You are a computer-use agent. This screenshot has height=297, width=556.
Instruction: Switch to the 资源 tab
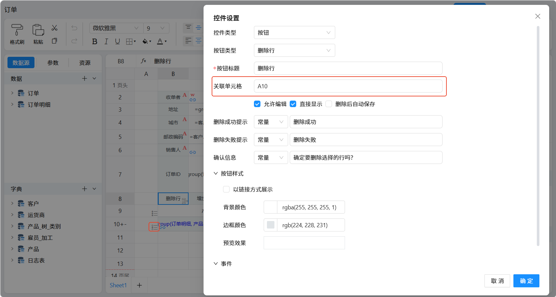click(x=85, y=63)
